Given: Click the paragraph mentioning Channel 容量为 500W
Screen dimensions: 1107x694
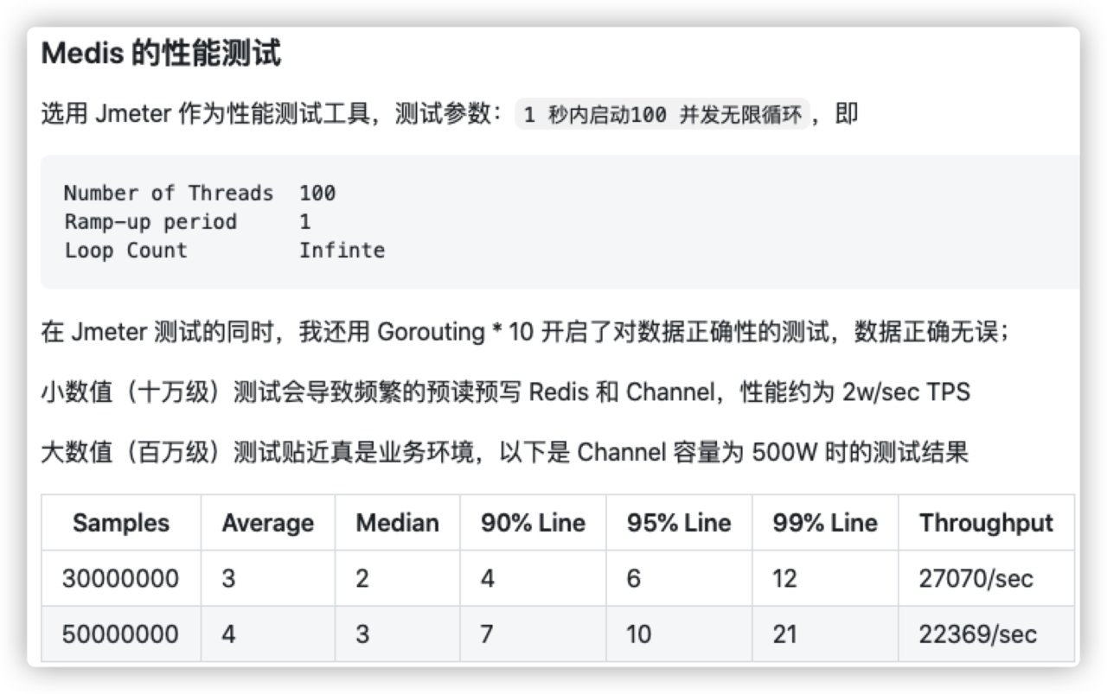Looking at the screenshot, I should pyautogui.click(x=504, y=452).
